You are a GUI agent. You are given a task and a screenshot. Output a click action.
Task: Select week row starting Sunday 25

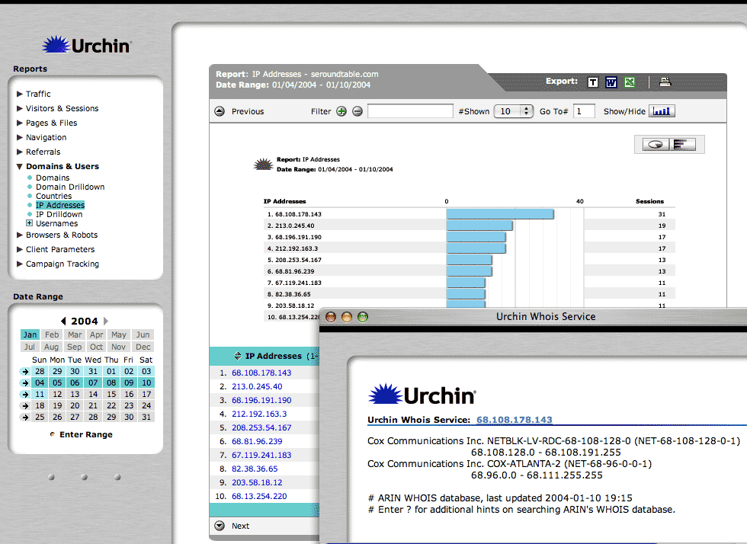point(25,418)
